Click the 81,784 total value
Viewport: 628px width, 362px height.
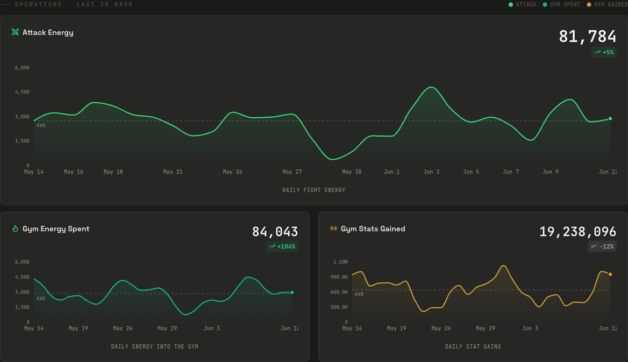588,37
